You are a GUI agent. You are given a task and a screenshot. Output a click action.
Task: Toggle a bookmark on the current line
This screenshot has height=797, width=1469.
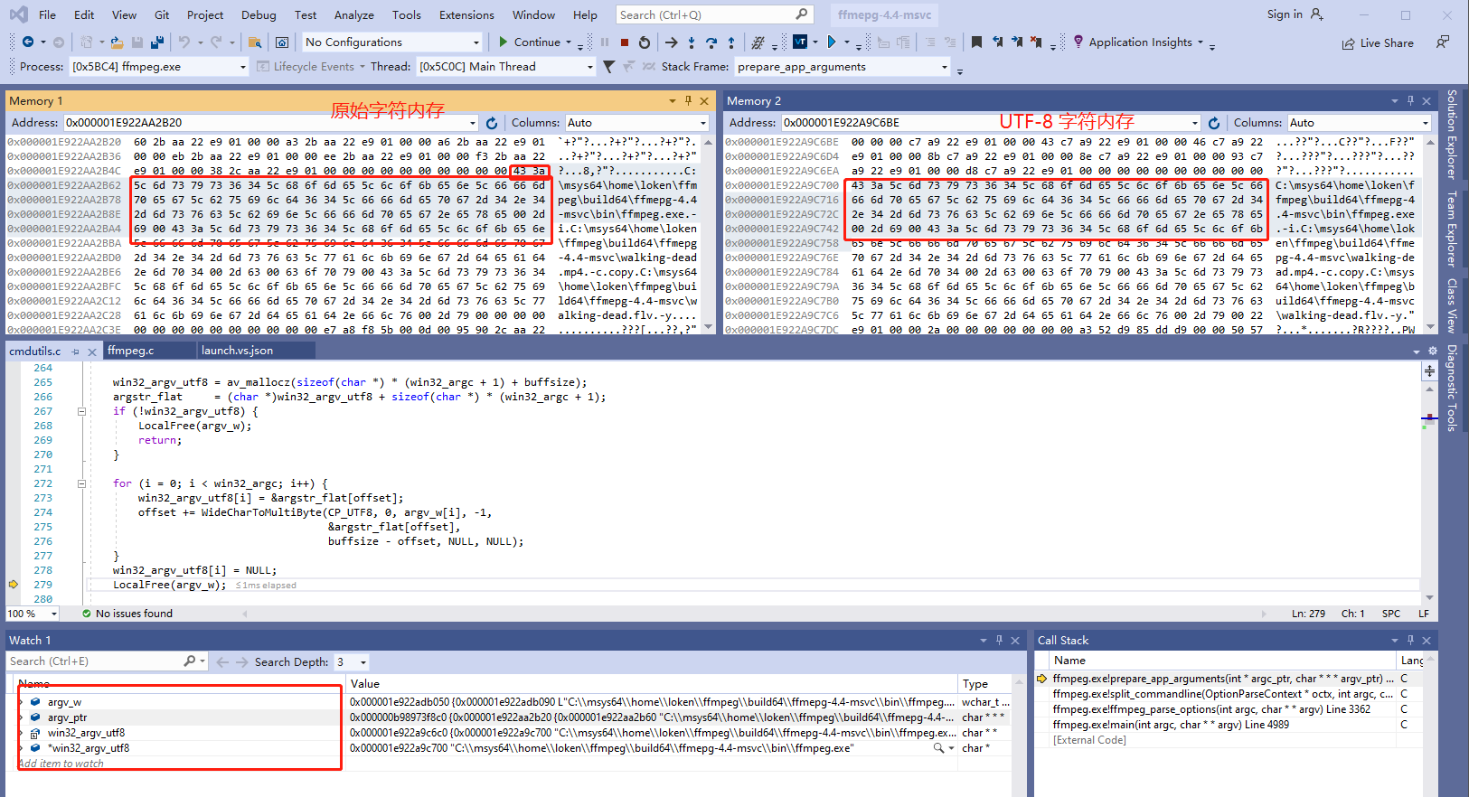(976, 42)
